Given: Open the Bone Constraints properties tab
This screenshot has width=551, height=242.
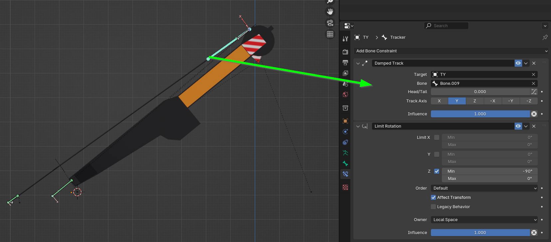Looking at the screenshot, I should click(345, 174).
